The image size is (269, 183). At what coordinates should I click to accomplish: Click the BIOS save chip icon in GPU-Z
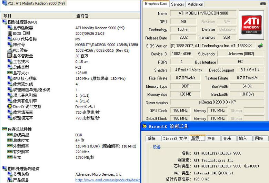pyautogui.click(x=260, y=46)
